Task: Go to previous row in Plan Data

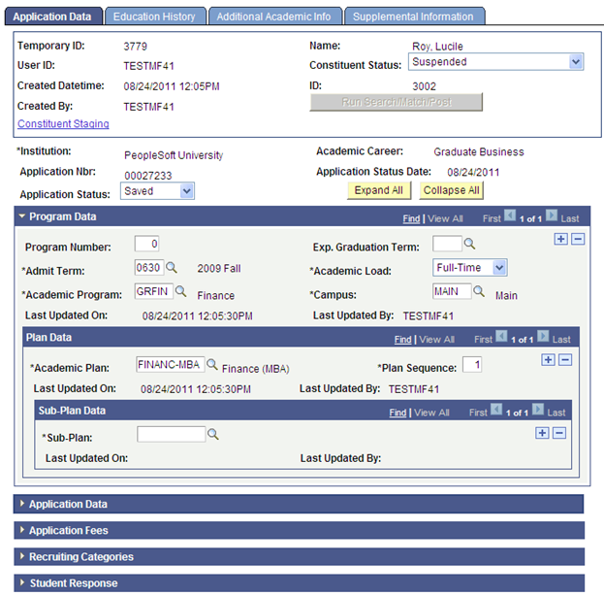Action: [x=501, y=337]
